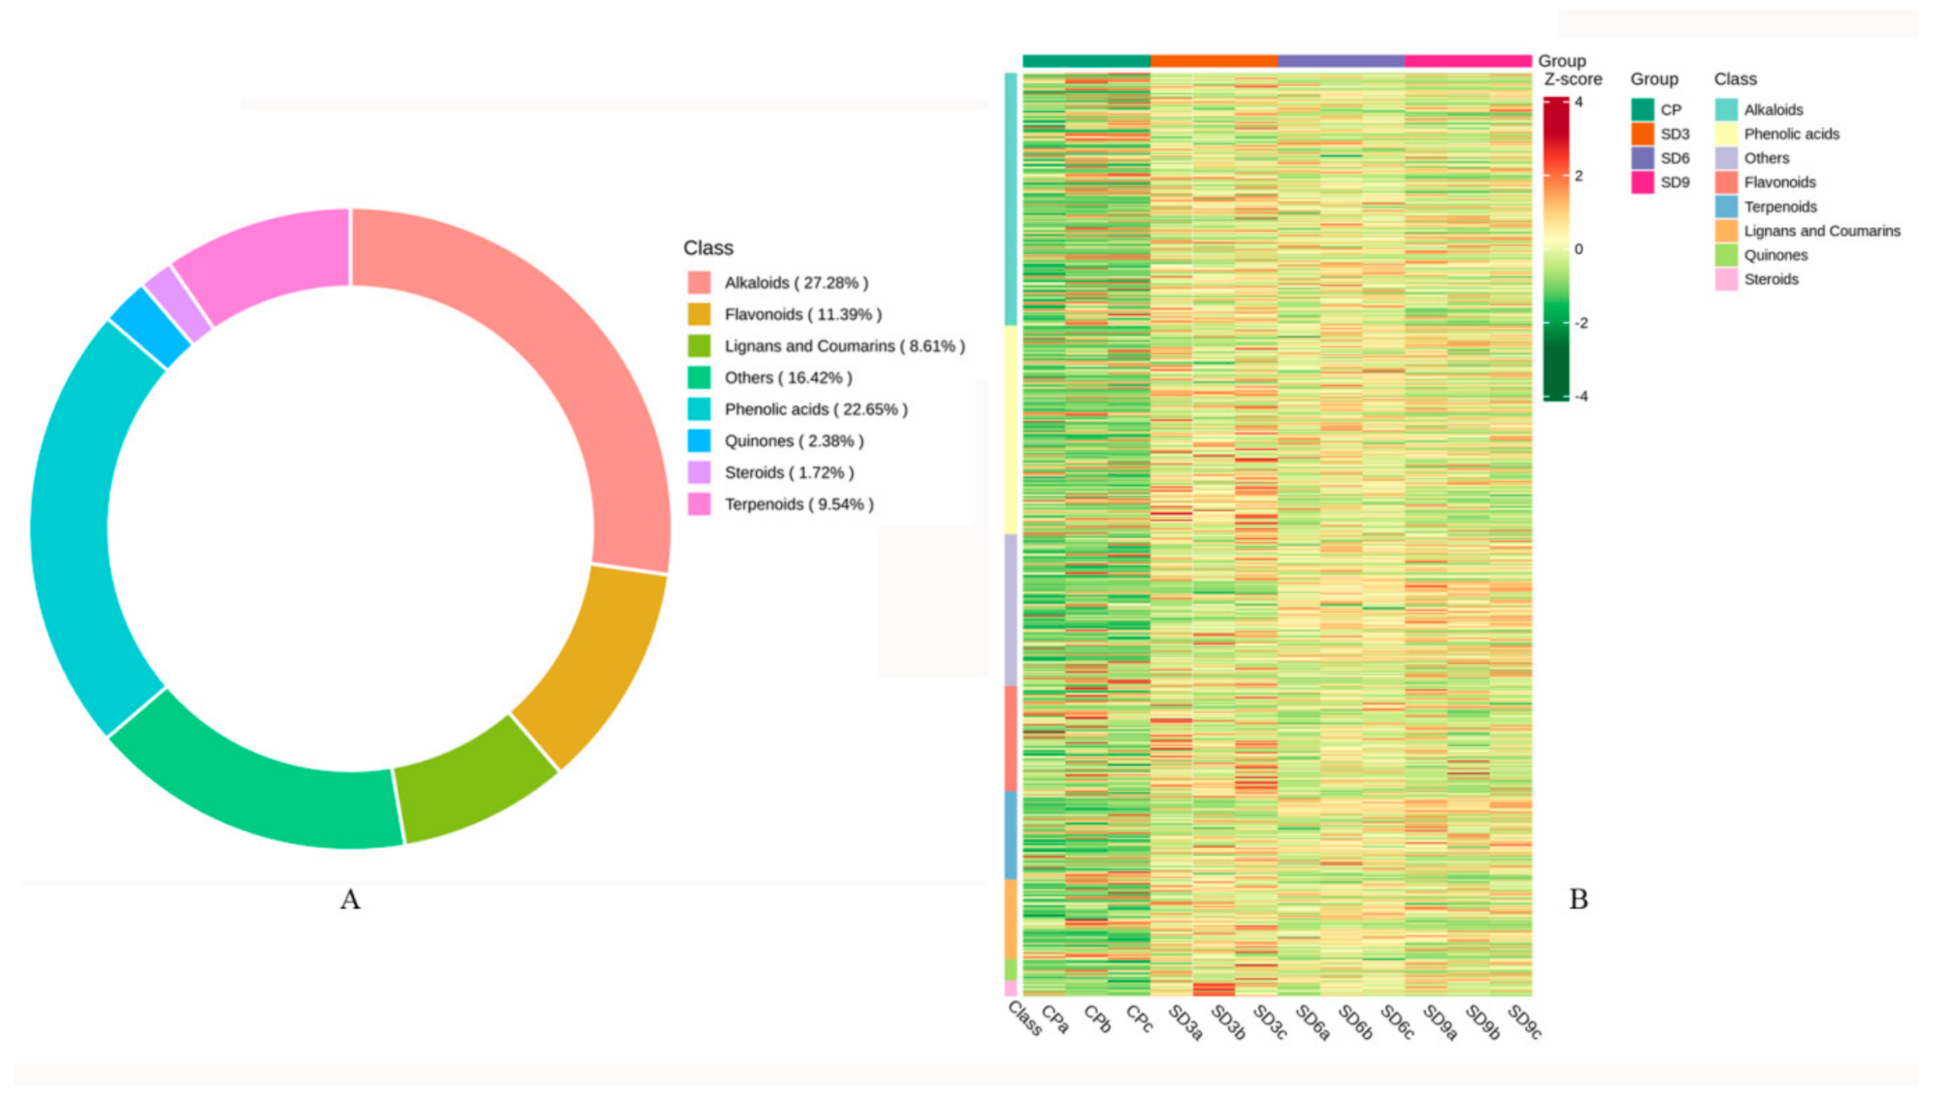Click the Terpenoids swatch in heatmap class legend
The width and height of the screenshot is (1933, 1101).
coord(1726,206)
